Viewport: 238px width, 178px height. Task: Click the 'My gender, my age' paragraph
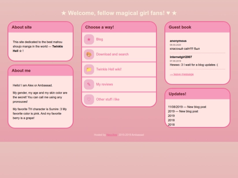[x=40, y=97]
